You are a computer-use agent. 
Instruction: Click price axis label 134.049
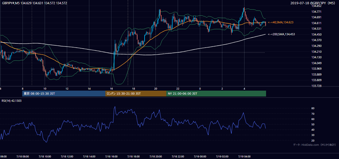[x=316, y=63]
